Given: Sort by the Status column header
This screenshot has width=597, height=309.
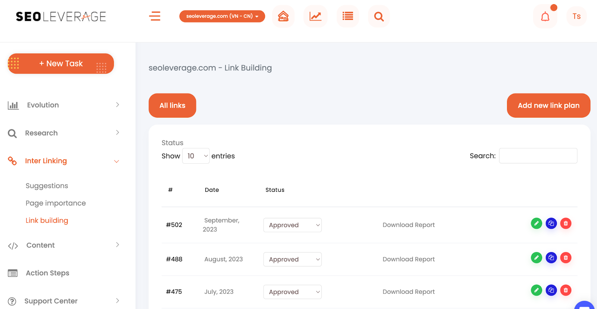Looking at the screenshot, I should 275,190.
